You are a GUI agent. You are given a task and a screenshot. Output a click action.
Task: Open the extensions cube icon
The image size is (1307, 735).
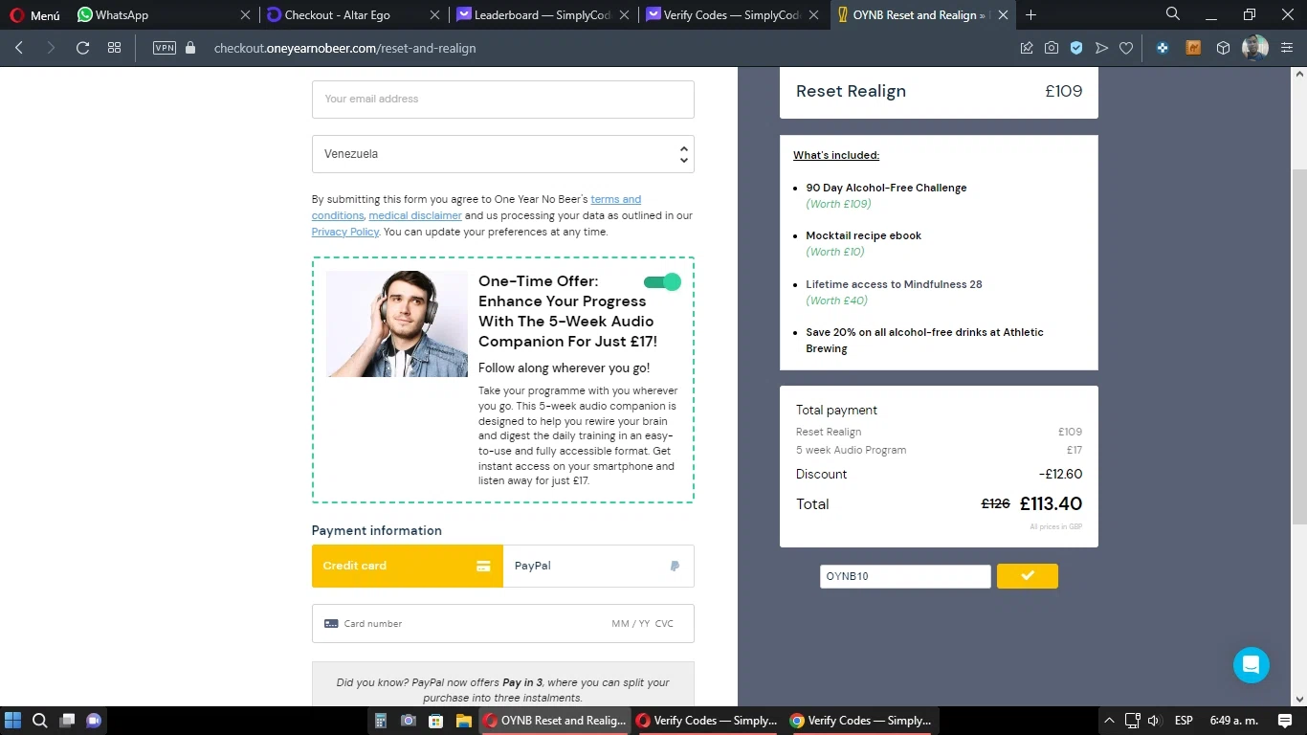click(x=1223, y=48)
